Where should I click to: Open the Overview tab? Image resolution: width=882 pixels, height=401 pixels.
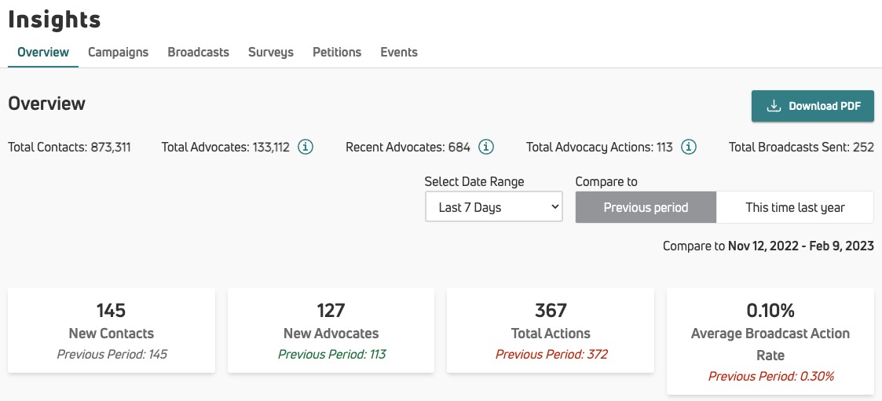pyautogui.click(x=43, y=53)
